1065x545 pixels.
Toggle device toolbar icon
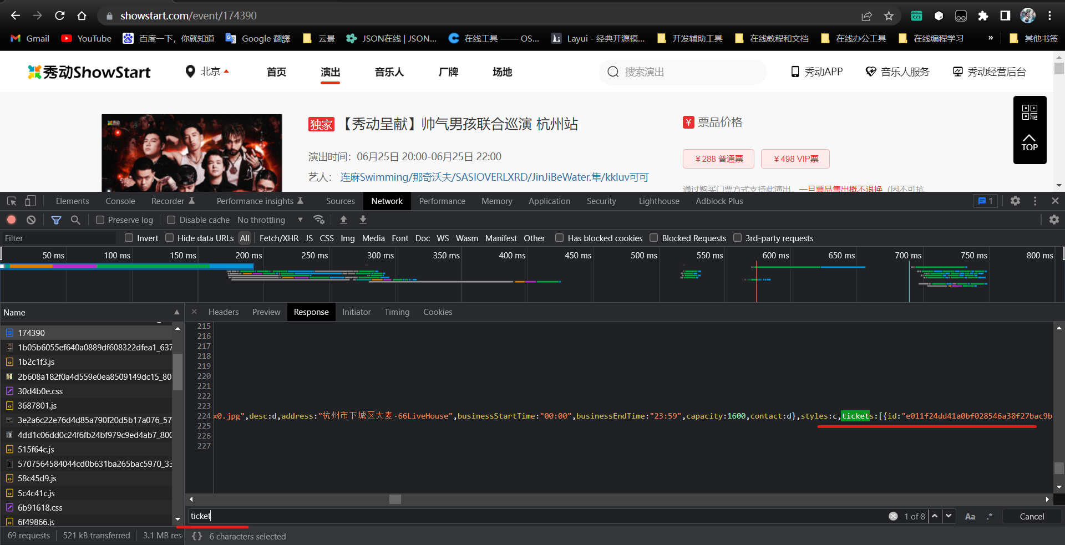31,201
